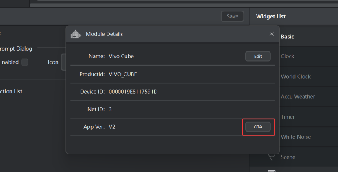
Task: Click the Module Details cube icon
Action: click(76, 34)
